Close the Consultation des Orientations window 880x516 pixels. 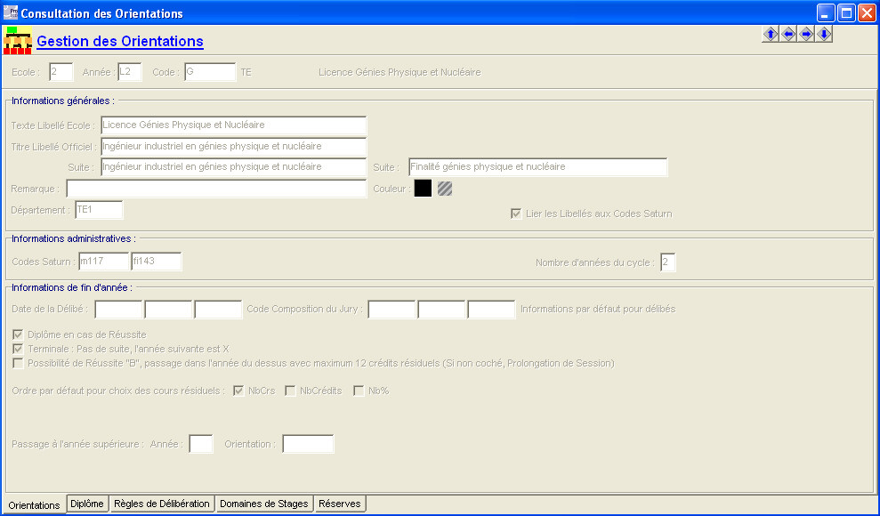[867, 12]
